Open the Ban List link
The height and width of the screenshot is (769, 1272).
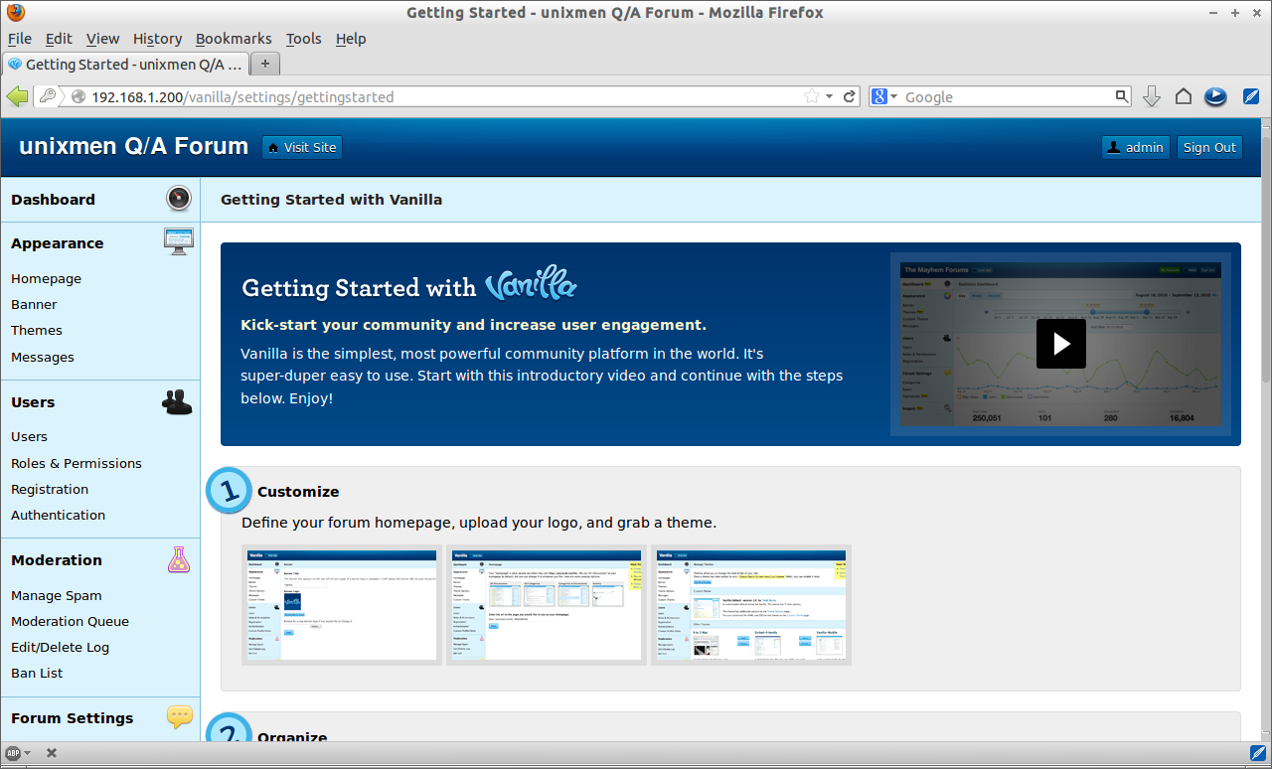(x=37, y=674)
